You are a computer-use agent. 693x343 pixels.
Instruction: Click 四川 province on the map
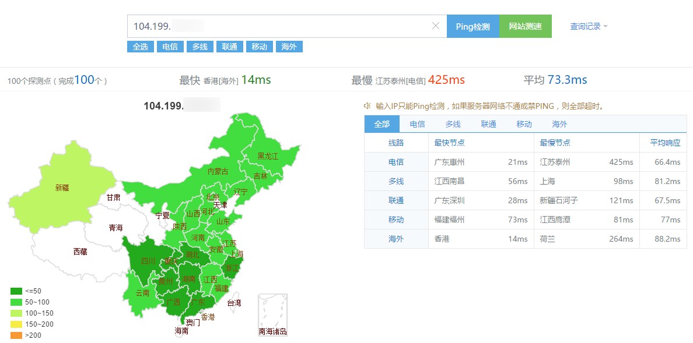coord(147,261)
